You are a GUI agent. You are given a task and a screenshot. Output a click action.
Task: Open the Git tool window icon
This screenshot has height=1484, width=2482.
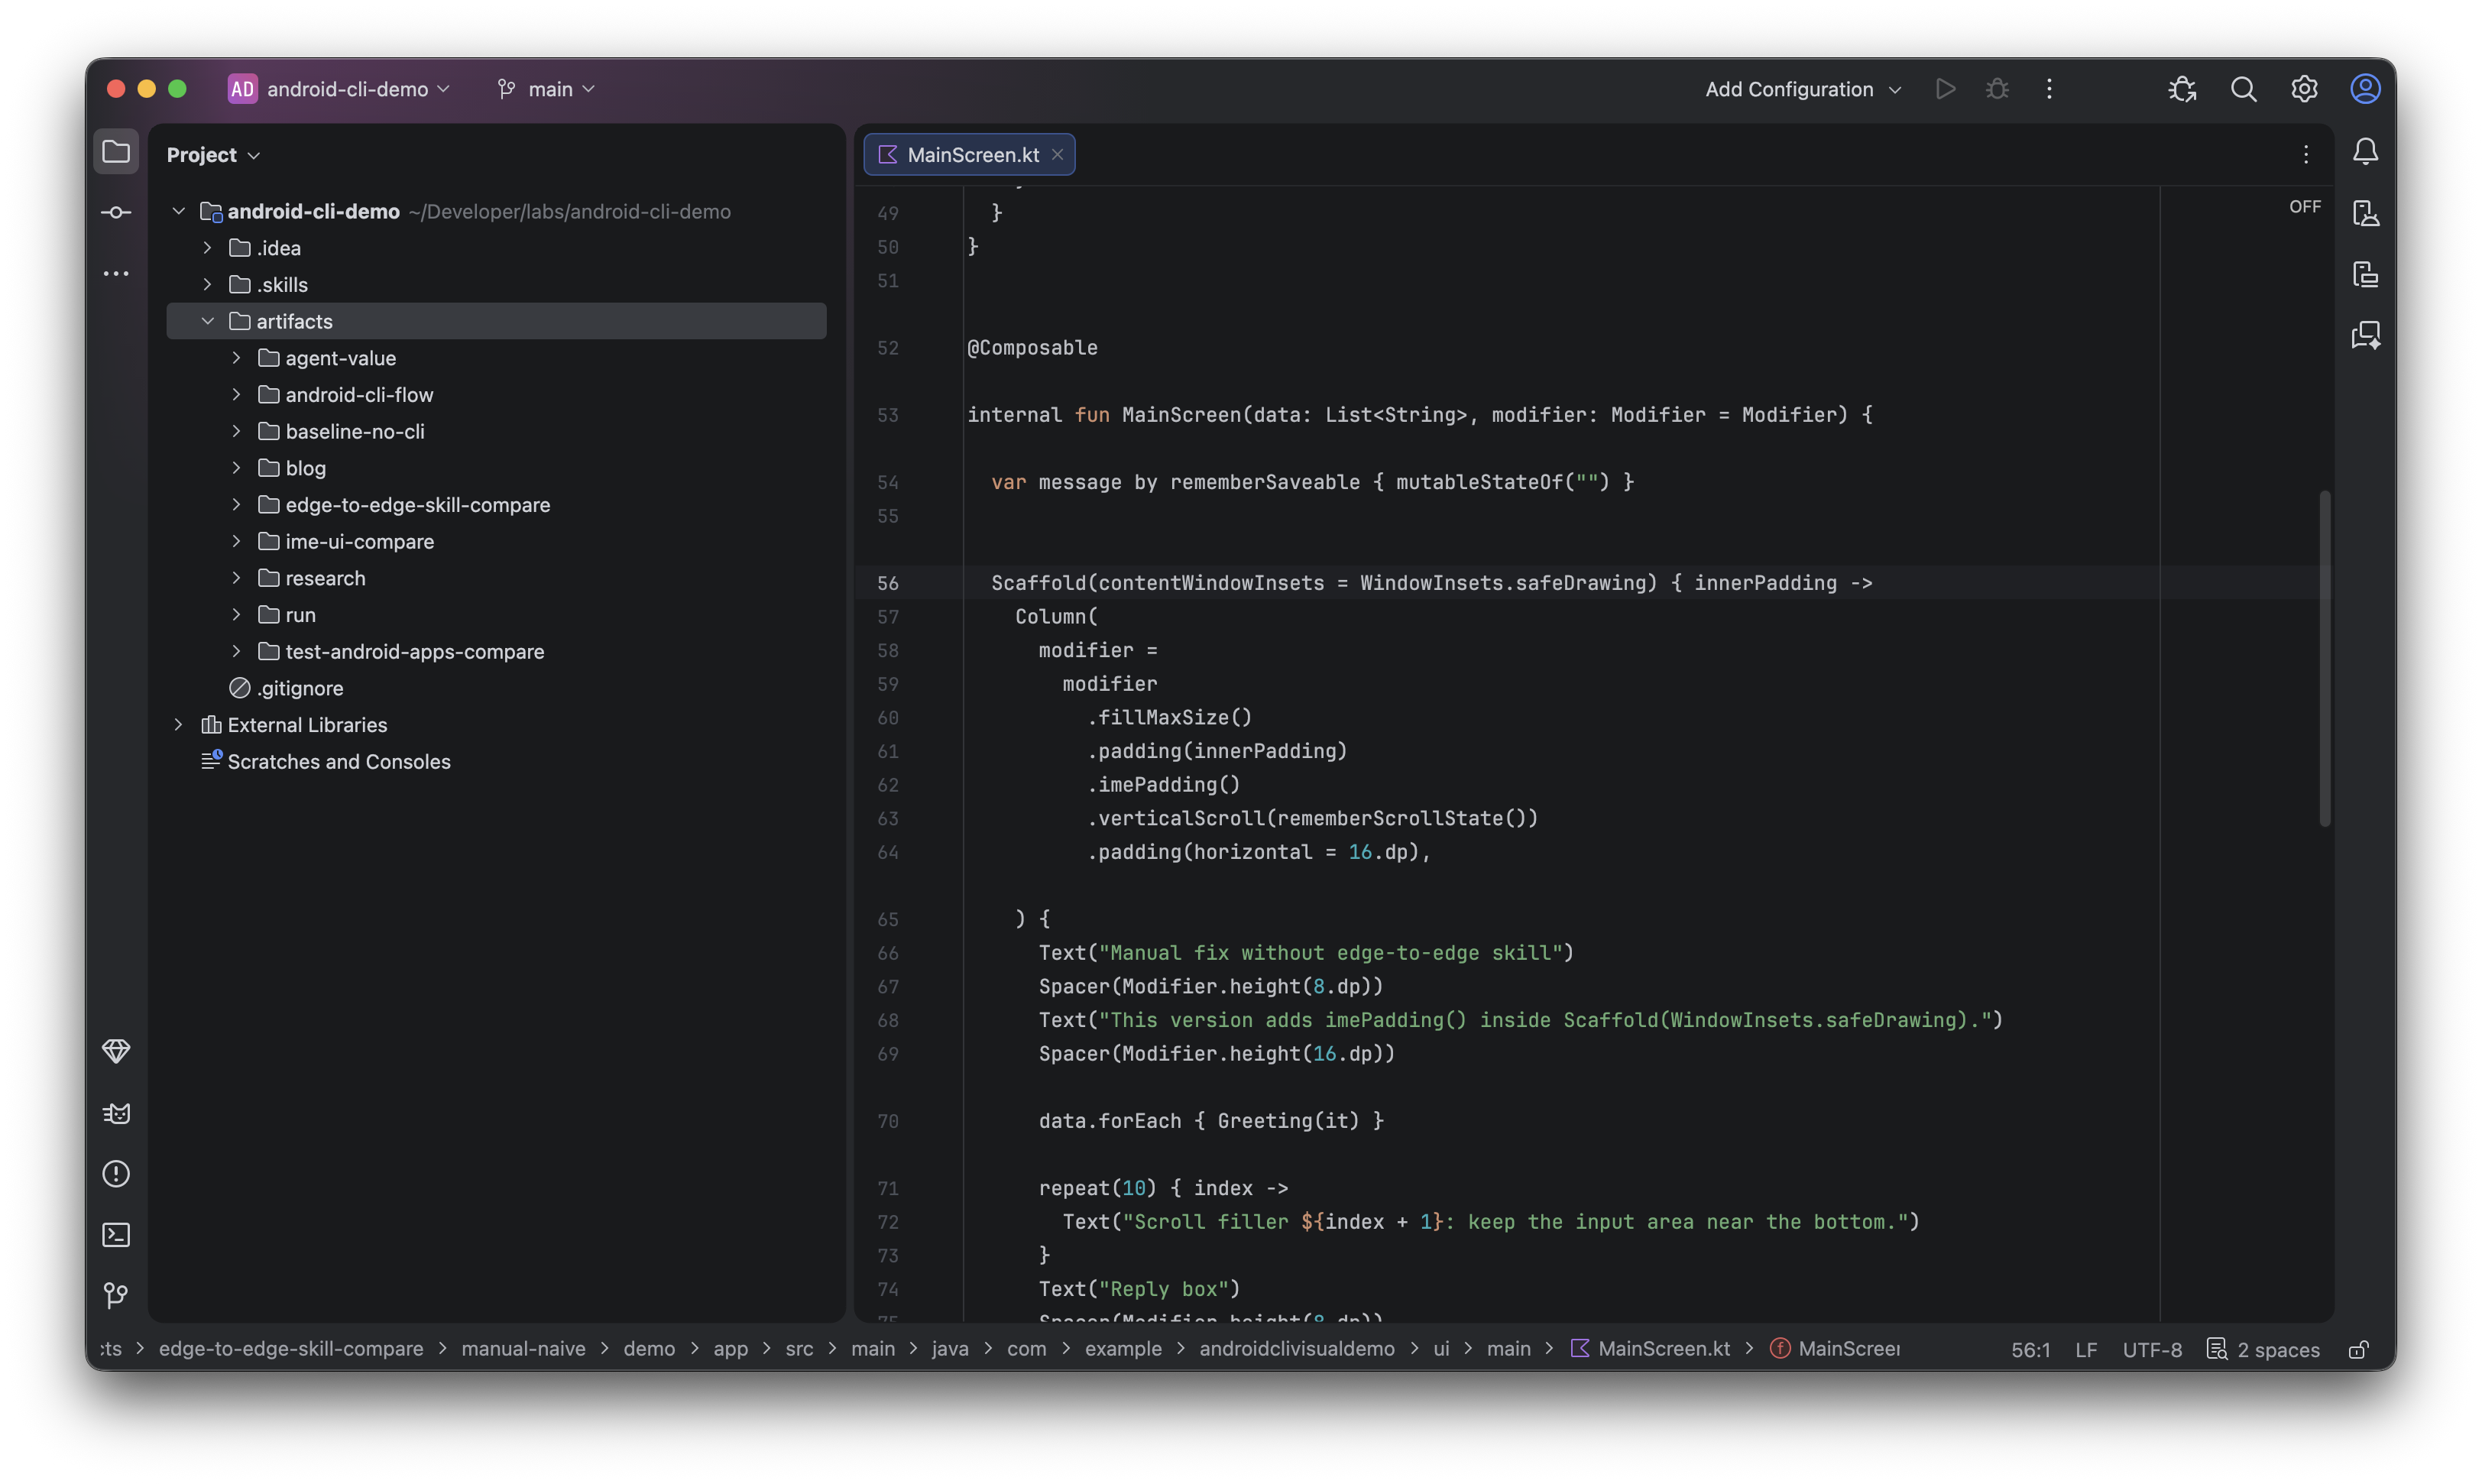click(116, 1296)
